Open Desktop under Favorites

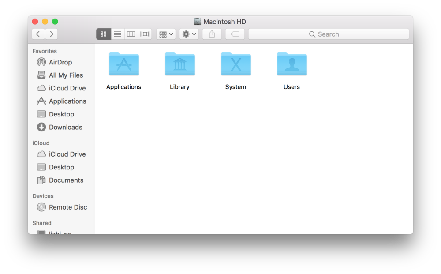pyautogui.click(x=61, y=114)
